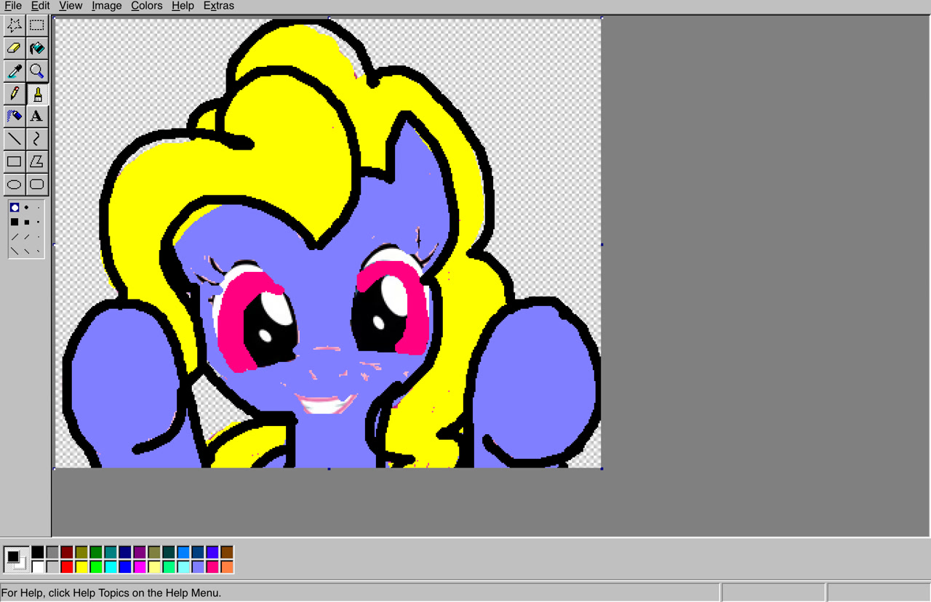Viewport: 931px width, 602px height.
Task: Pick the Eyedropper color picker tool
Action: click(14, 71)
